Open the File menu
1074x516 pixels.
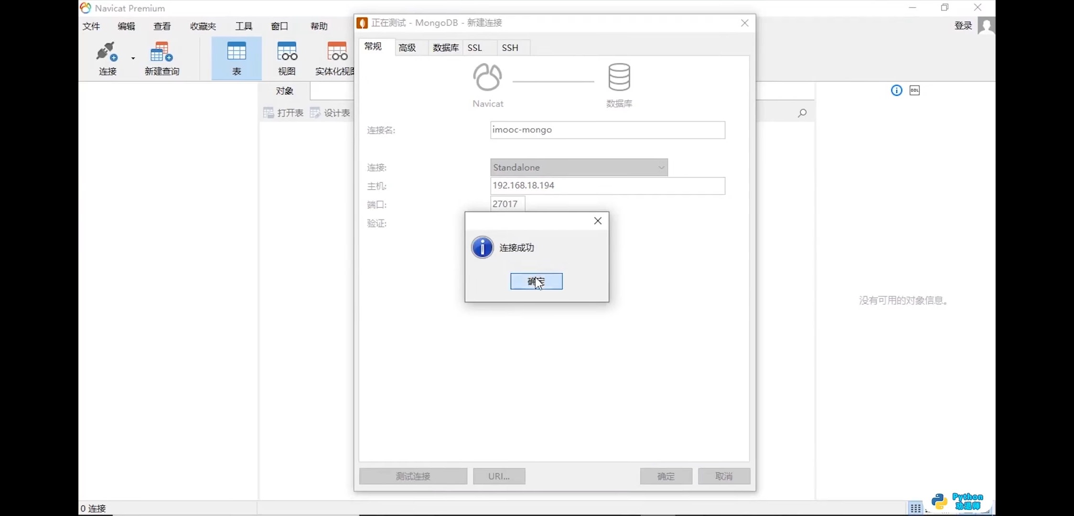pos(91,26)
